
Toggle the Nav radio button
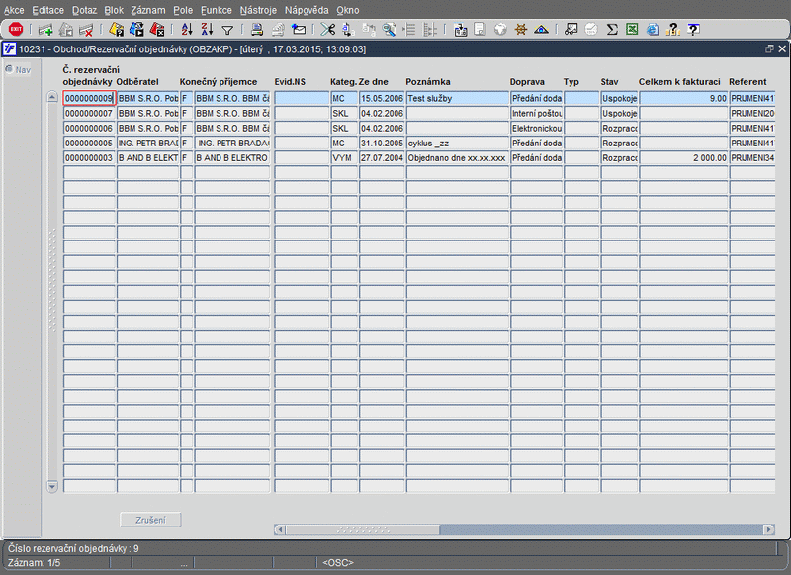coord(9,69)
